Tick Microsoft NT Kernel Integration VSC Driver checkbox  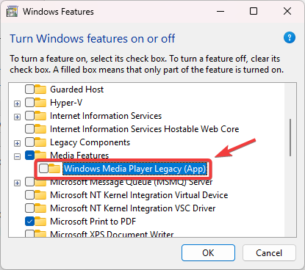[x=29, y=208]
